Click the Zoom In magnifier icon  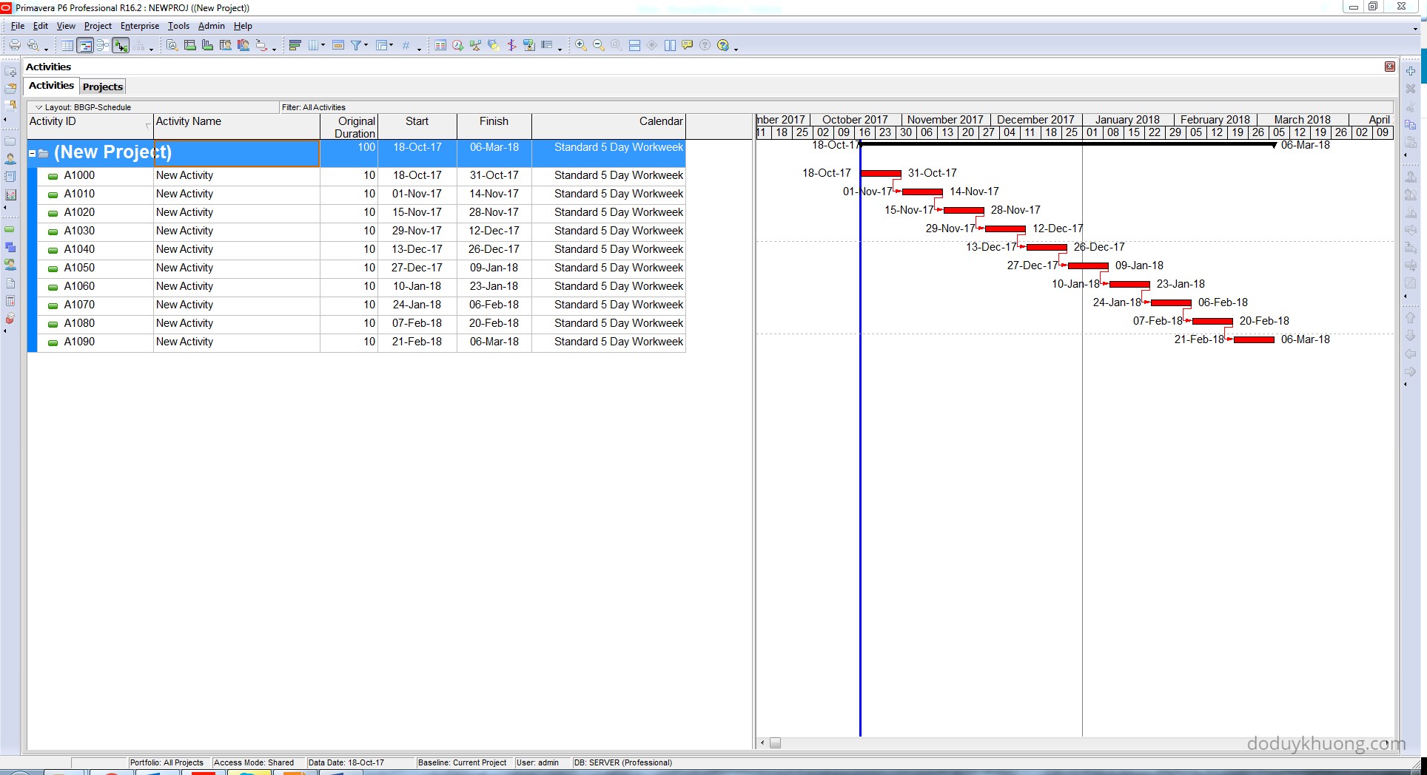[x=581, y=46]
